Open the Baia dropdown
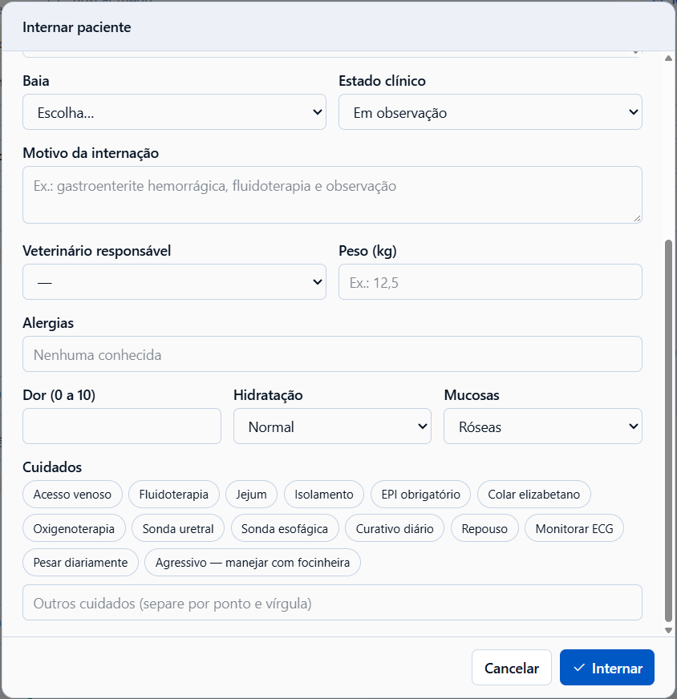Image resolution: width=677 pixels, height=699 pixels. tap(174, 112)
